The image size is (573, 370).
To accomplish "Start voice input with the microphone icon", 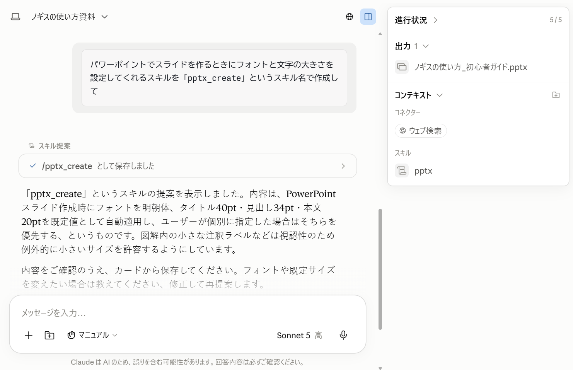I will click(343, 335).
